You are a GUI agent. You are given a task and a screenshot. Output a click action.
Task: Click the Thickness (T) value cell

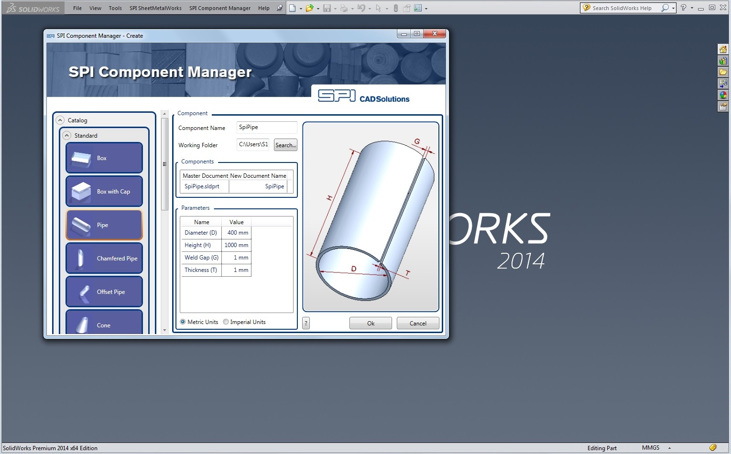coord(236,270)
